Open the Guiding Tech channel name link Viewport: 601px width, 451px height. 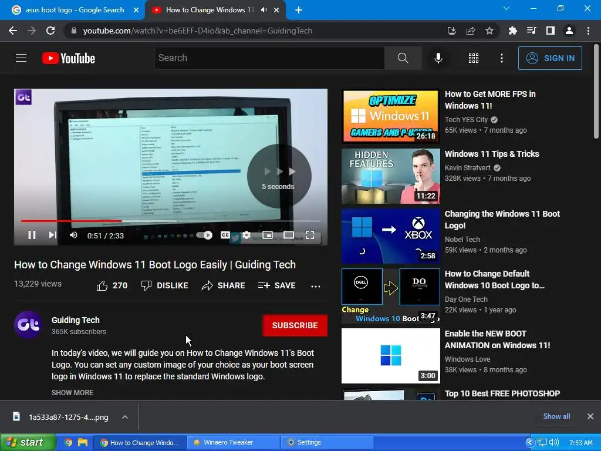coord(76,320)
